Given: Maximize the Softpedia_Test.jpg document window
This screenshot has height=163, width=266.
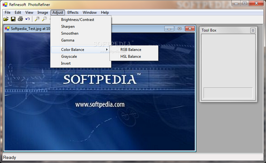Looking at the screenshot, I should coord(179,28).
